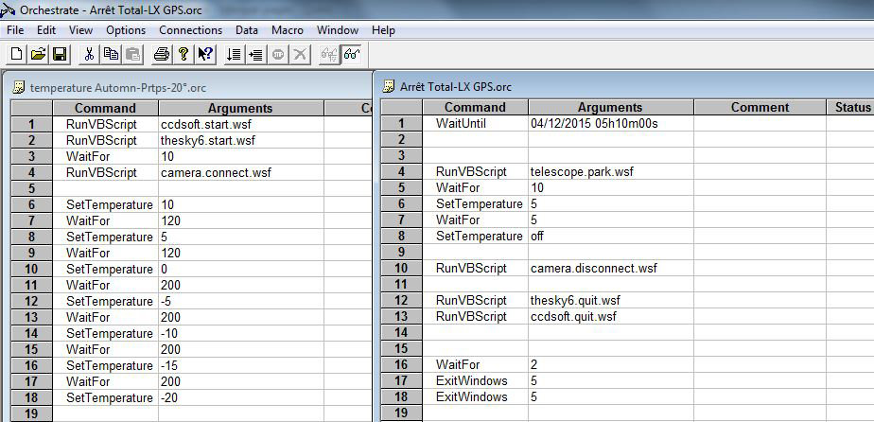Click the Paste clipboard icon
This screenshot has width=874, height=422.
133,54
